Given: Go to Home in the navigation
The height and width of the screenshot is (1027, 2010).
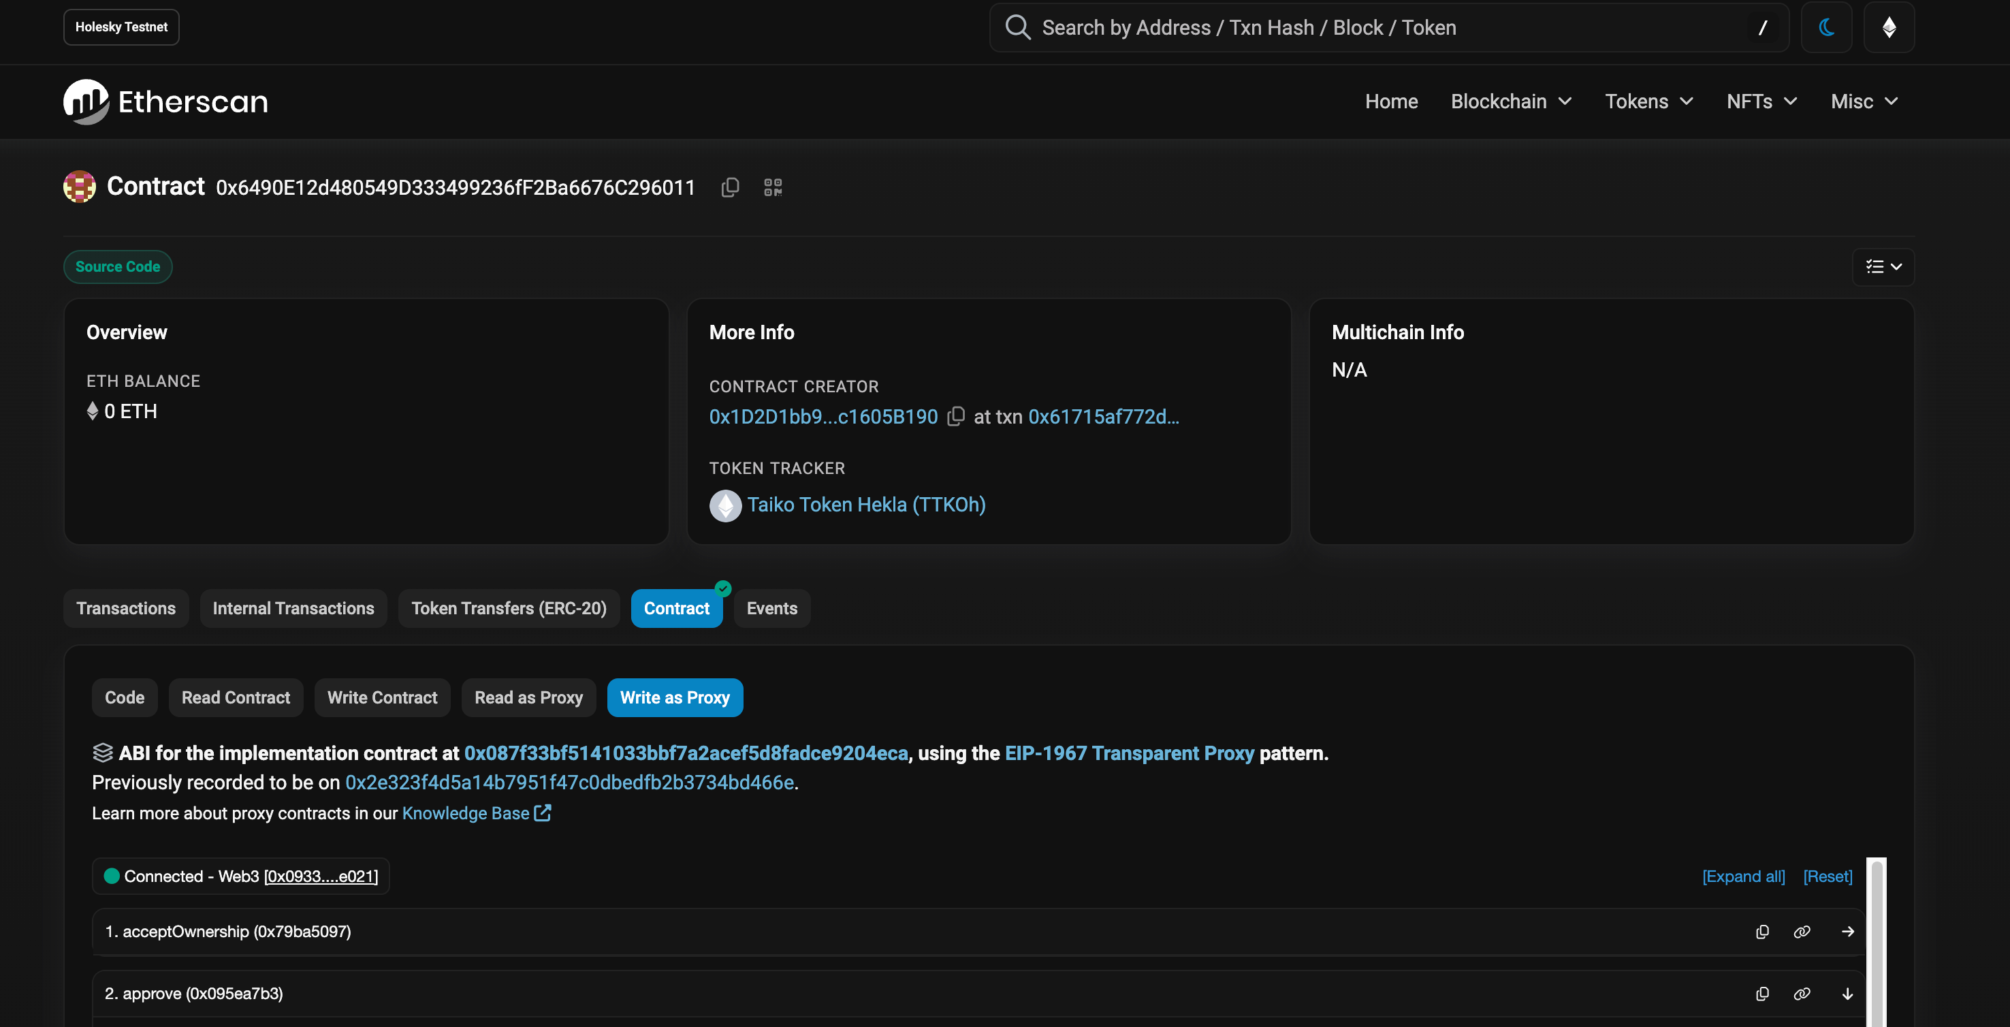Looking at the screenshot, I should [1391, 101].
